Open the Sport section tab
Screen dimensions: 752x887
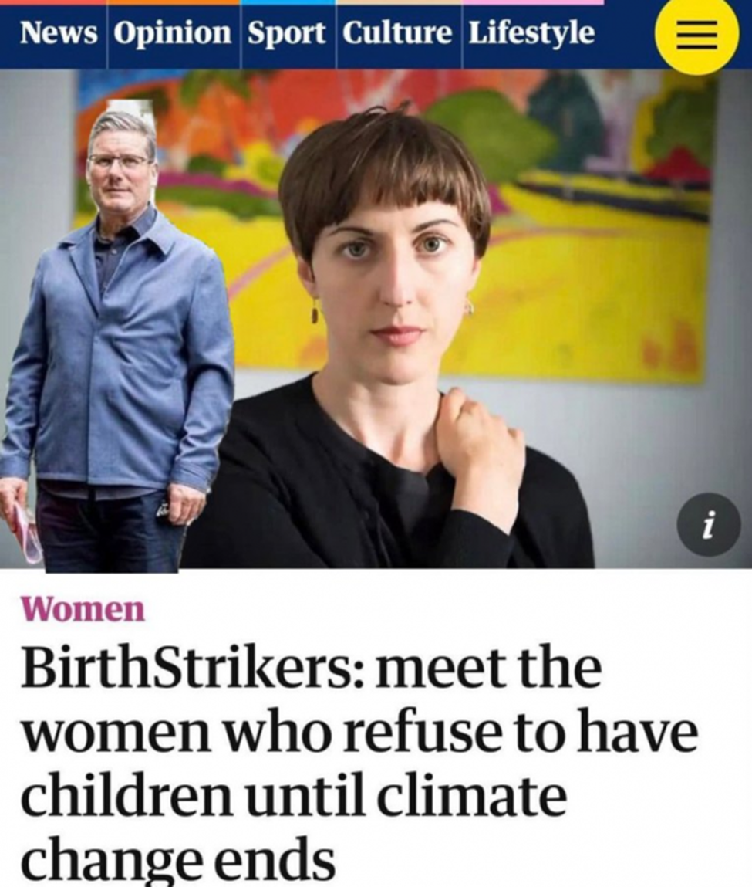(287, 33)
